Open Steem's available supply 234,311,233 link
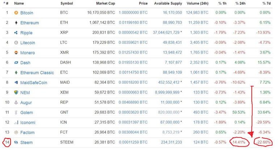Screen dimensions: 278x150 tap(171, 142)
